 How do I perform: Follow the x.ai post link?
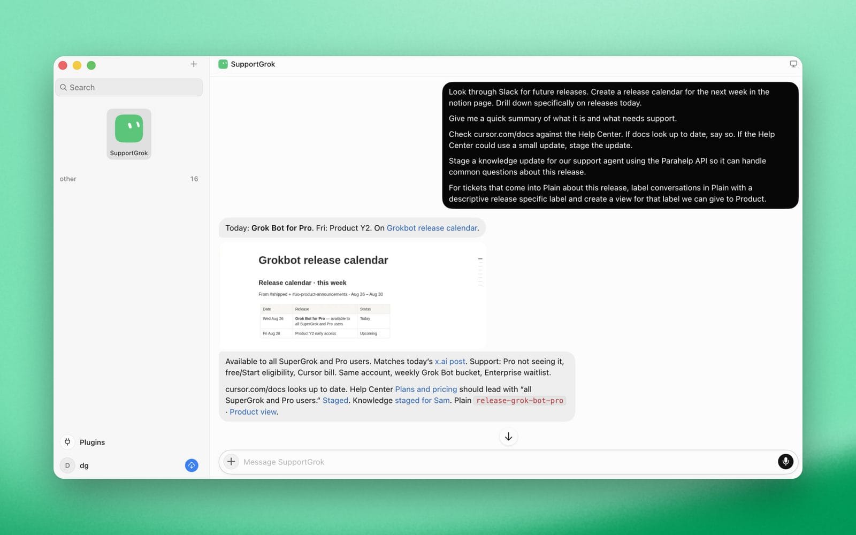(450, 362)
